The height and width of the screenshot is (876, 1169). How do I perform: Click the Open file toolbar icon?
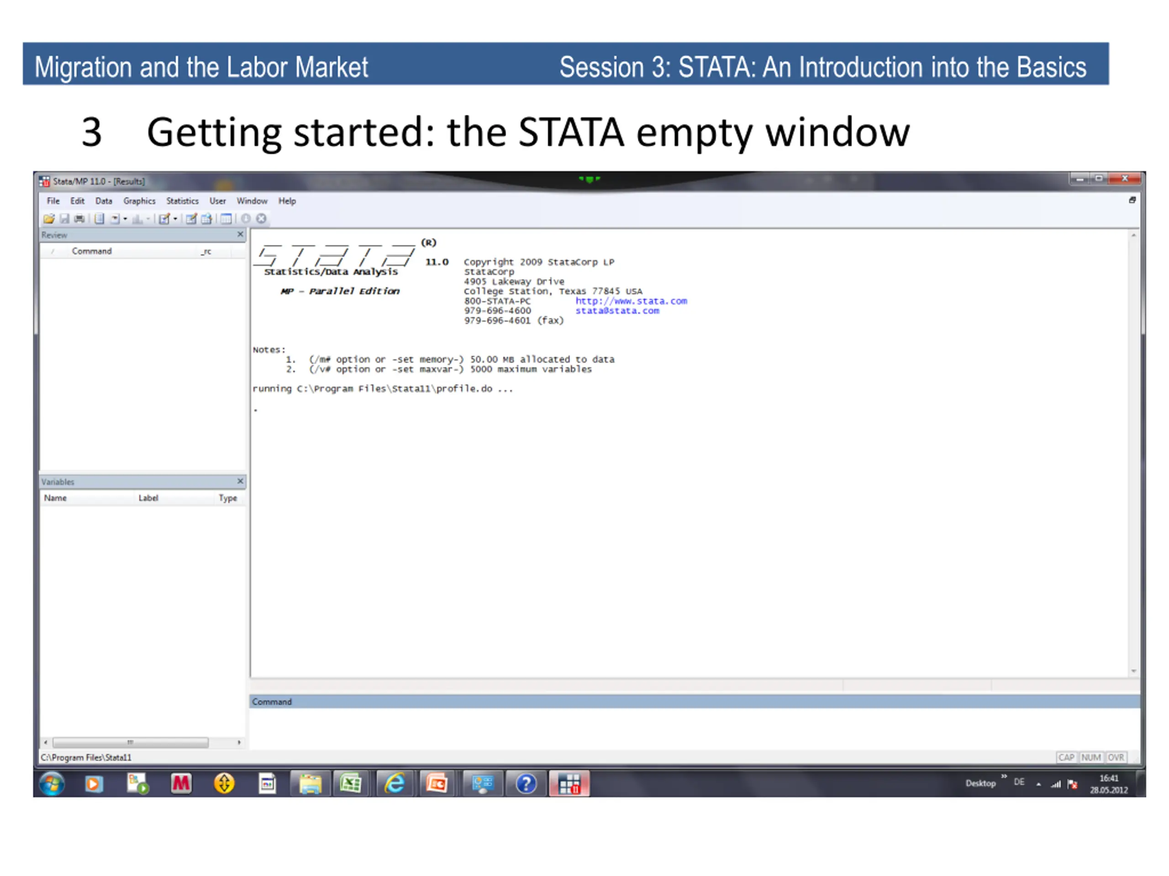[49, 219]
